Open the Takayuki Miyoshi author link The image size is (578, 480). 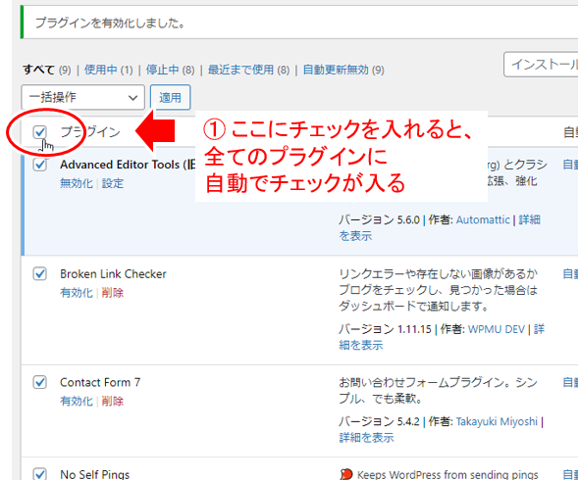point(497,421)
